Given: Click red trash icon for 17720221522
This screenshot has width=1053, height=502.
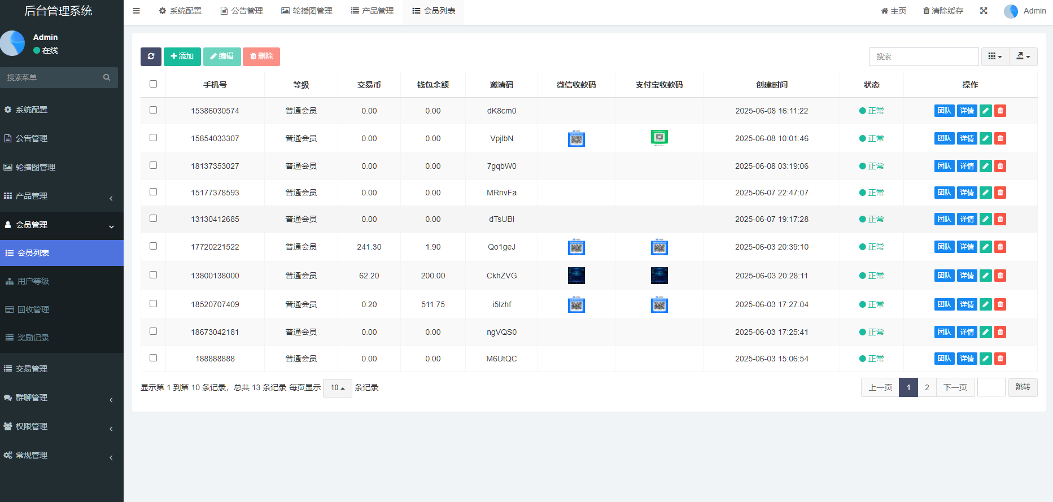Looking at the screenshot, I should [1000, 247].
